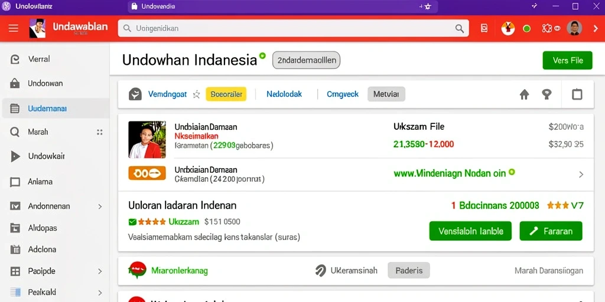Open the Undbiaian Damaan profile photo
The width and height of the screenshot is (605, 302).
(x=147, y=139)
